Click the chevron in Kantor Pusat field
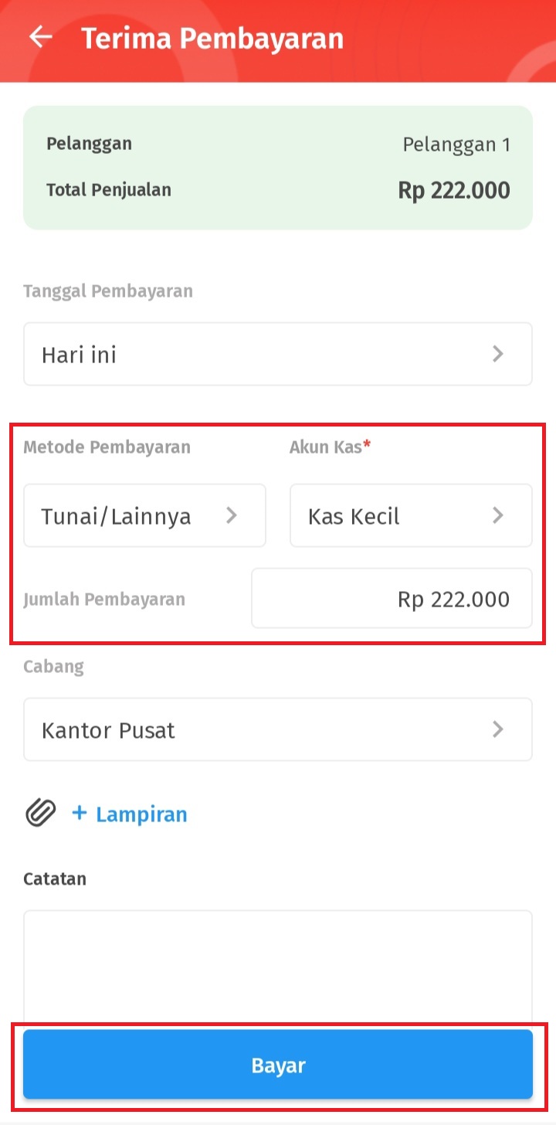556x1125 pixels. pyautogui.click(x=498, y=729)
